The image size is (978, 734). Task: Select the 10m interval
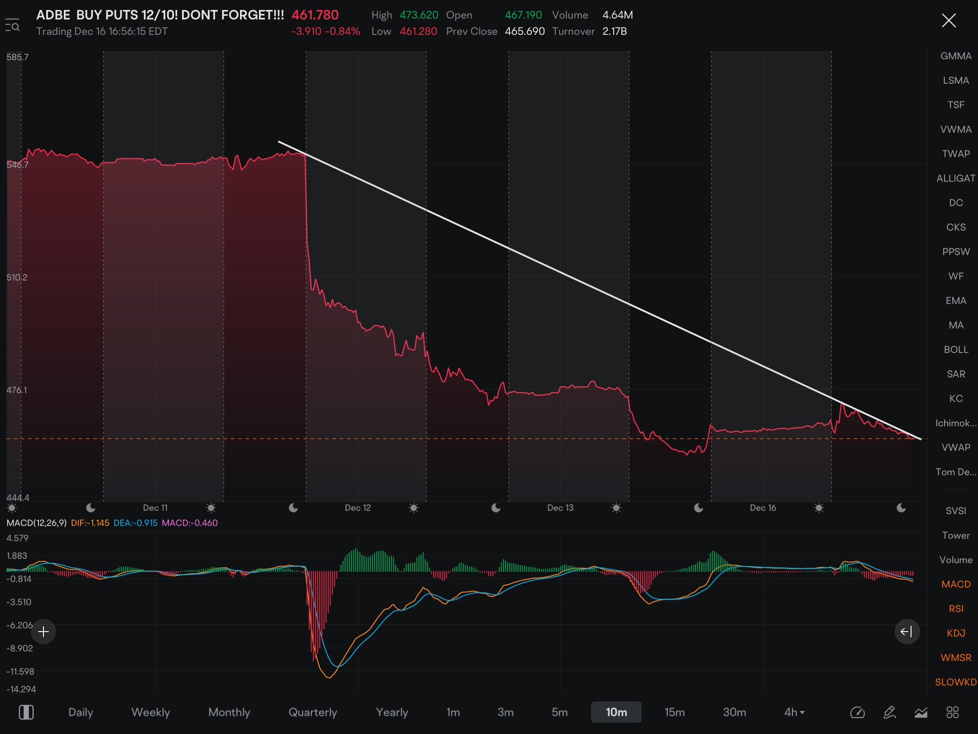pos(616,712)
